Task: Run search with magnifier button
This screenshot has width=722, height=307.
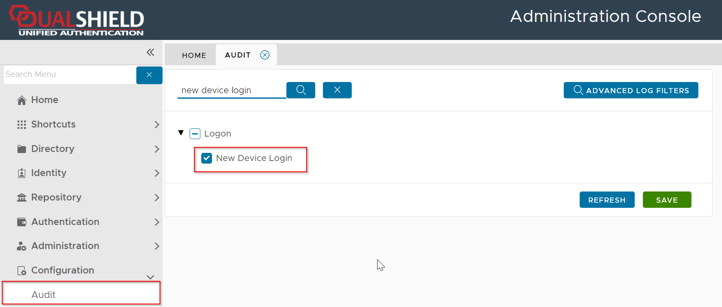Action: point(301,90)
